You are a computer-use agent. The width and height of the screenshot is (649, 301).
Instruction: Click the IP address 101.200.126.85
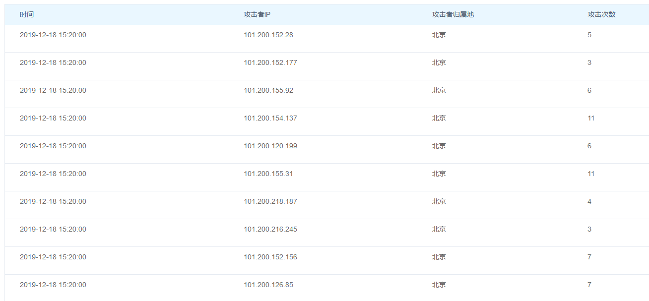[268, 285]
